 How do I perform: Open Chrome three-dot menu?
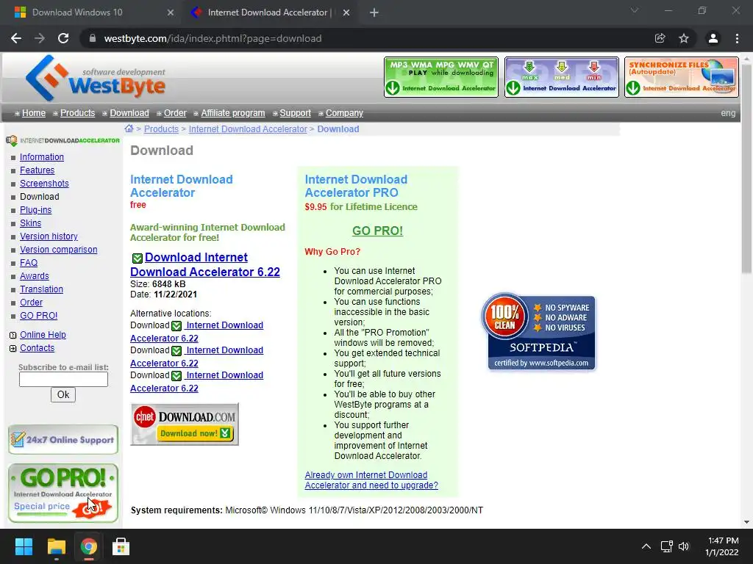pyautogui.click(x=737, y=38)
